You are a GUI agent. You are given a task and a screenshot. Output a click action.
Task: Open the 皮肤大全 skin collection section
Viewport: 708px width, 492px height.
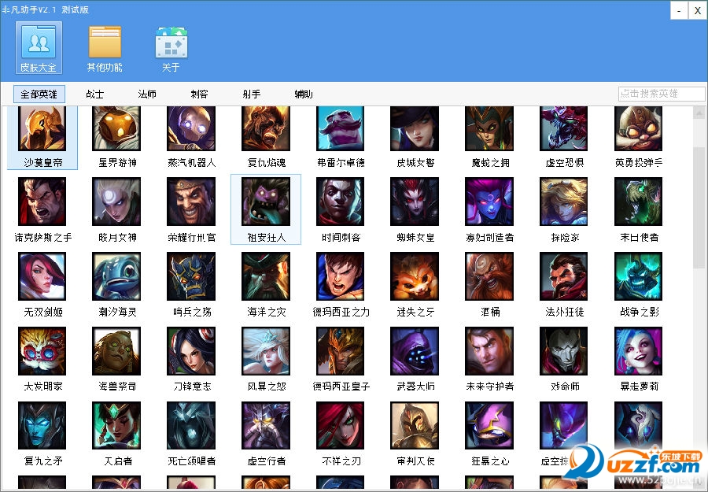point(39,47)
